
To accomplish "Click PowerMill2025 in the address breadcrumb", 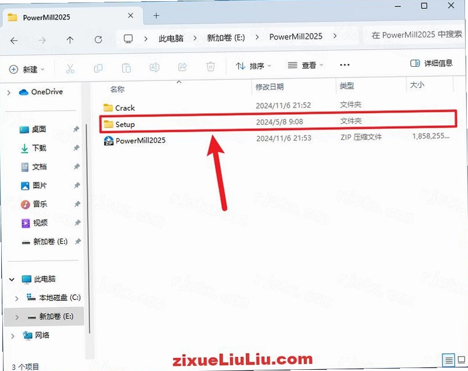I will pos(296,37).
